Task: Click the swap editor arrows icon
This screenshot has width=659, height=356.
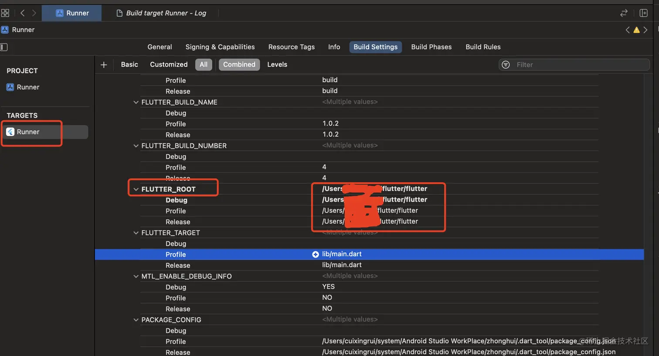Action: 624,13
